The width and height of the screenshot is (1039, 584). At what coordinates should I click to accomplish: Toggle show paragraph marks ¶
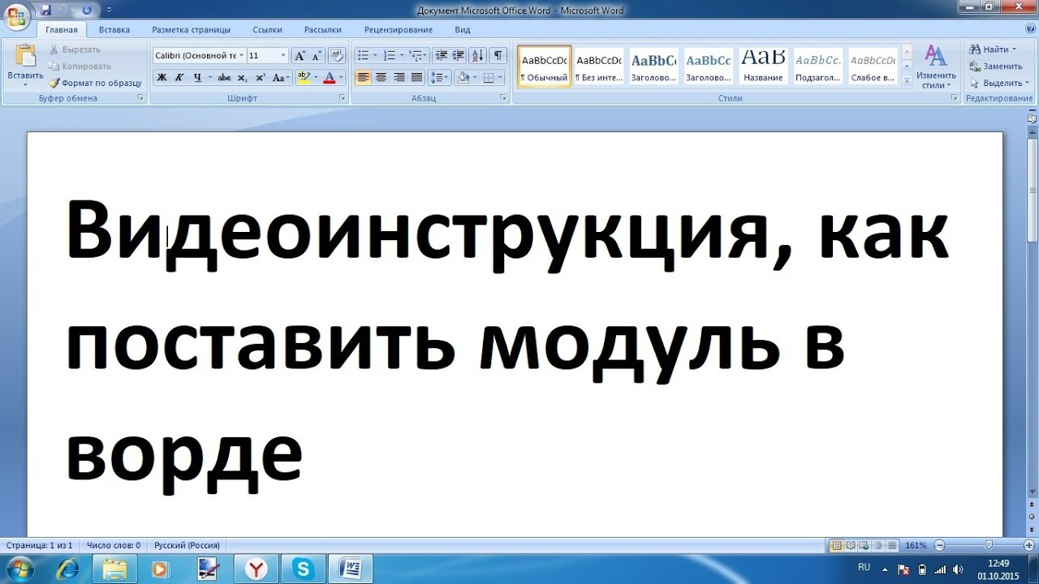click(498, 55)
